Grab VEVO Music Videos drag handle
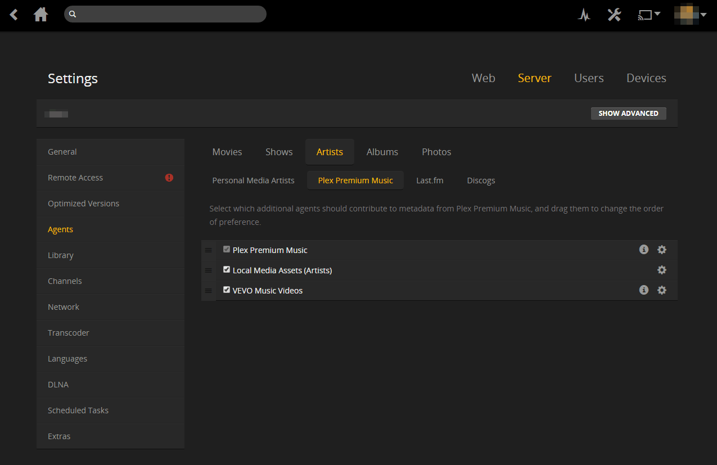The image size is (717, 465). pyautogui.click(x=208, y=291)
